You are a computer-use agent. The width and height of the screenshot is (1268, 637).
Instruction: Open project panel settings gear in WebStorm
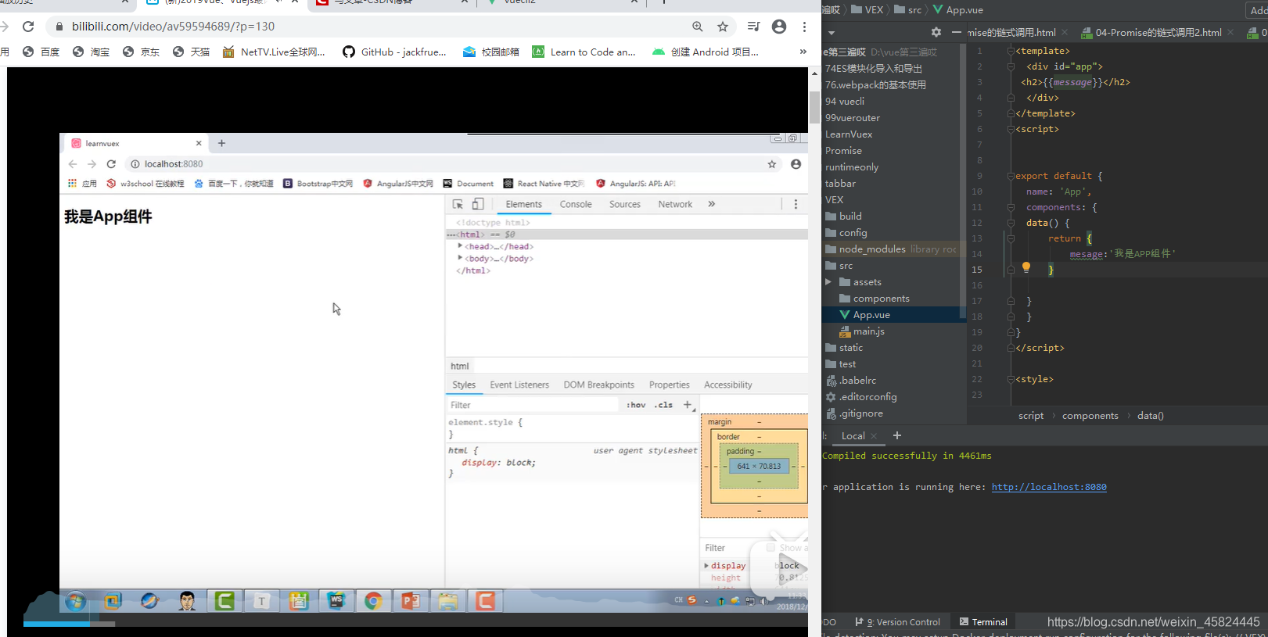click(936, 32)
